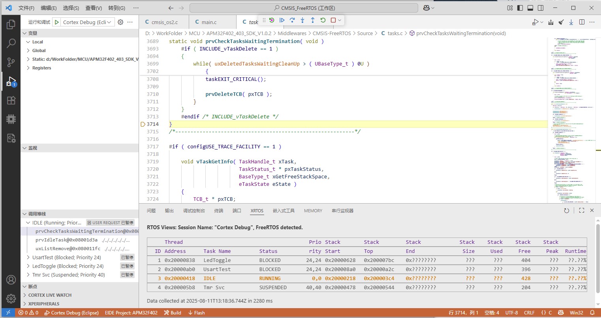Maximize the bottom panel size
Screen dimensions: 601x318
coord(582,211)
